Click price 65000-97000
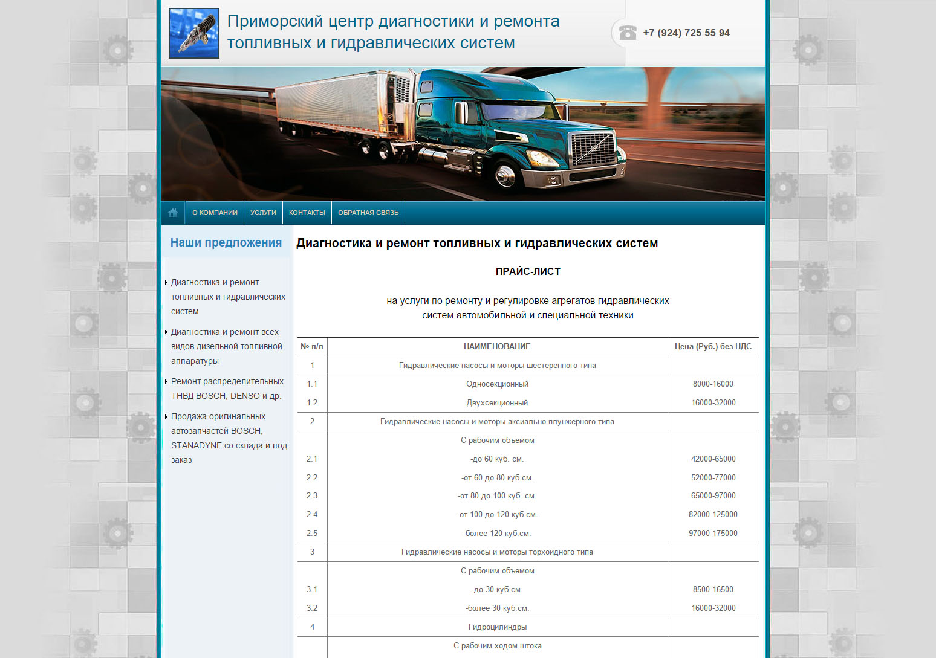 click(713, 495)
